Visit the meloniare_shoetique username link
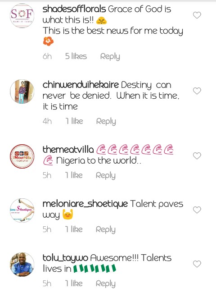This screenshot has width=216, height=302. (x=85, y=204)
